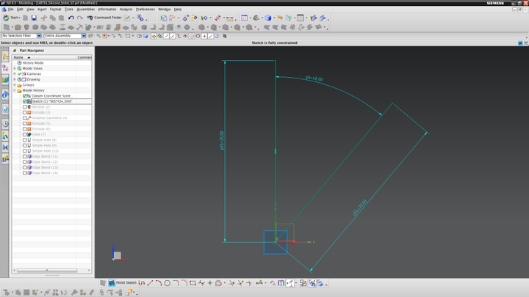Select the Extrude (6) feature row
529x297 pixels.
tap(41, 129)
